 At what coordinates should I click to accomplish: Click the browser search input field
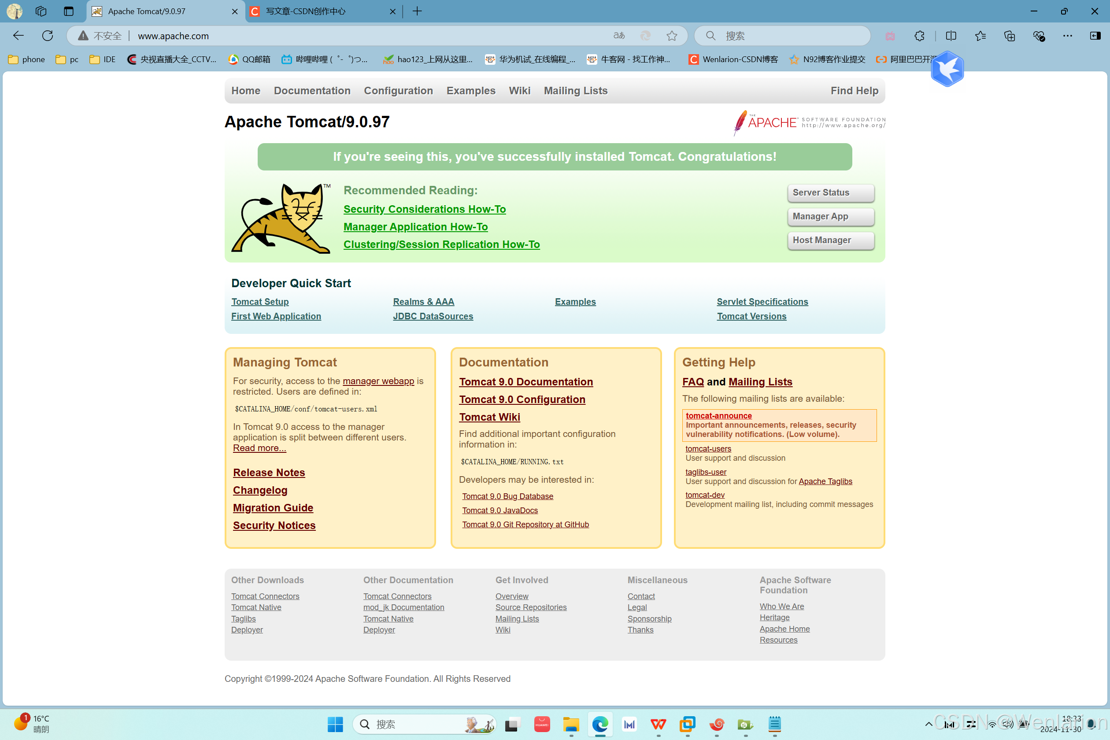click(x=788, y=36)
